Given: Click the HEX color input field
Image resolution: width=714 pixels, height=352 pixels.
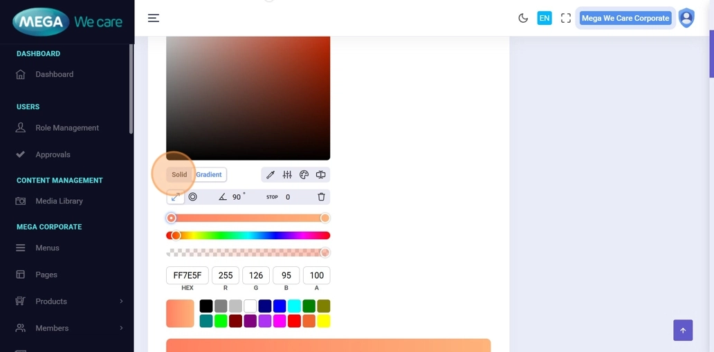Looking at the screenshot, I should tap(187, 275).
